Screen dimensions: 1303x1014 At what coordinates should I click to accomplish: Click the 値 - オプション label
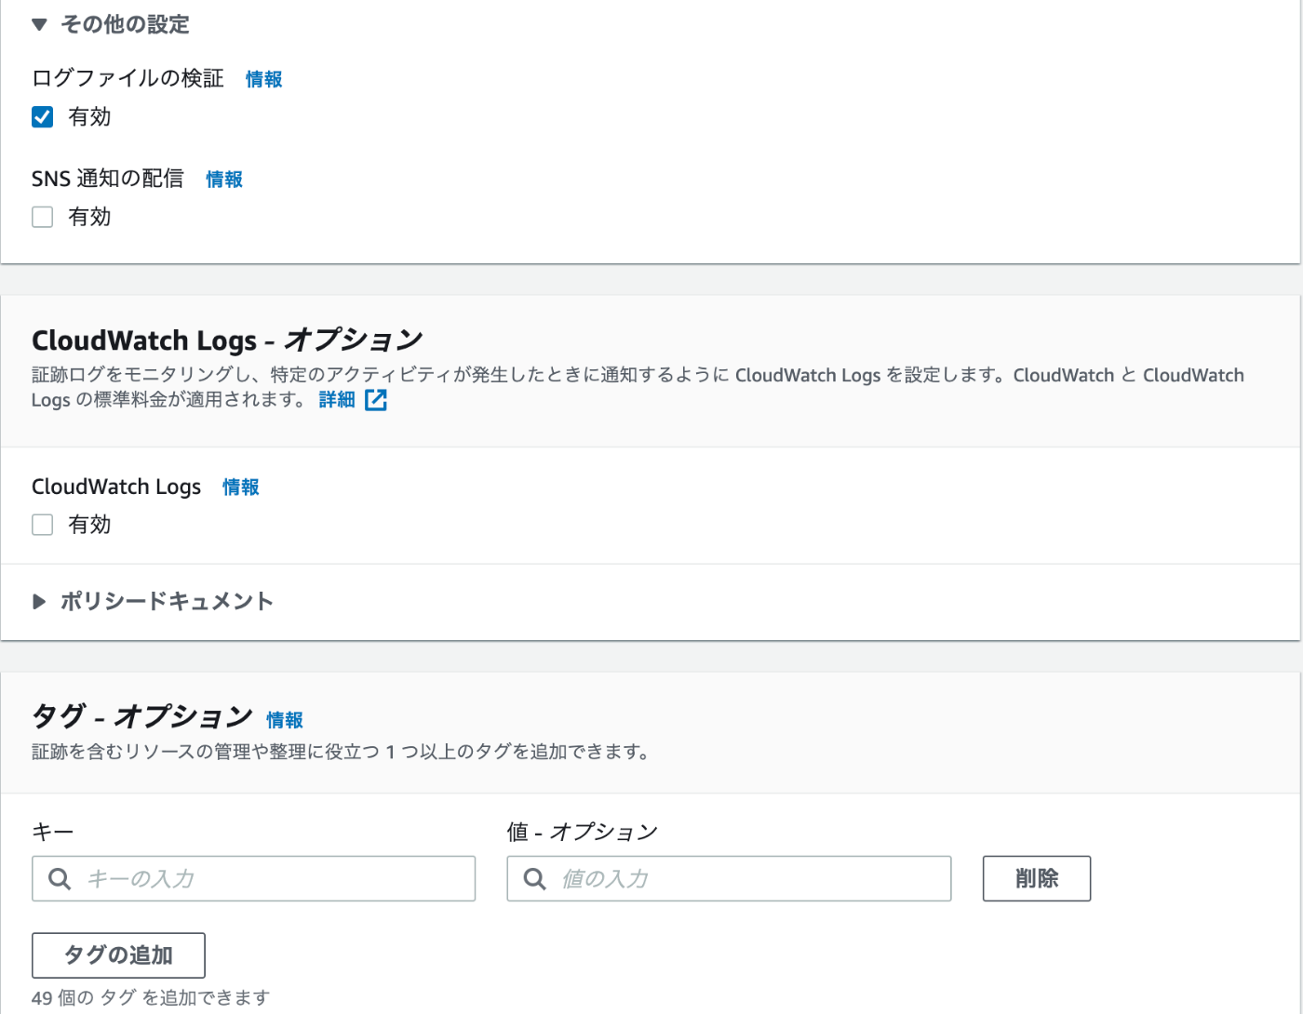(x=583, y=832)
